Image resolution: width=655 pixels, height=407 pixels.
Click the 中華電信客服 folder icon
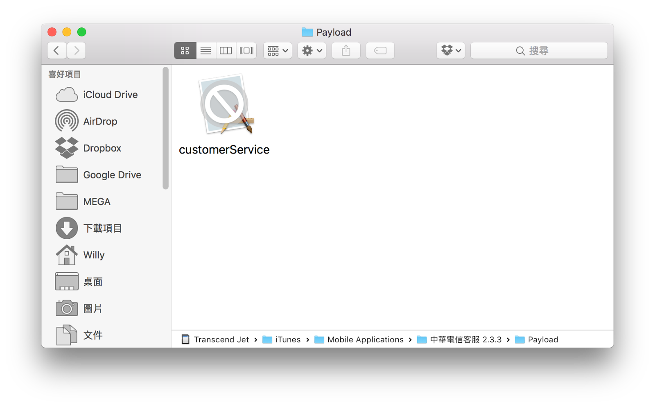click(422, 339)
